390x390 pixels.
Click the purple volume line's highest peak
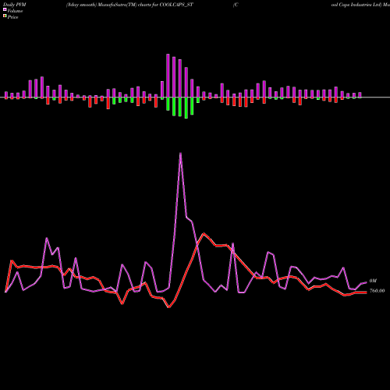(180, 154)
